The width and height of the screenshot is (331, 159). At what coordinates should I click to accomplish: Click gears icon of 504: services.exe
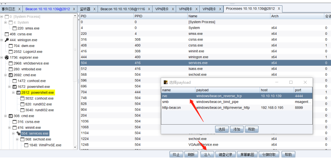[x=18, y=133]
